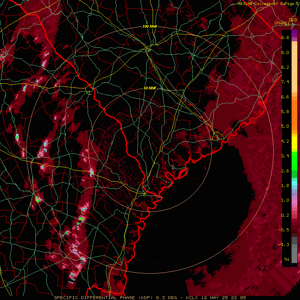The width and height of the screenshot is (300, 300).
Task: Click the 1.8 value on color scale
Action: (x=285, y=186)
